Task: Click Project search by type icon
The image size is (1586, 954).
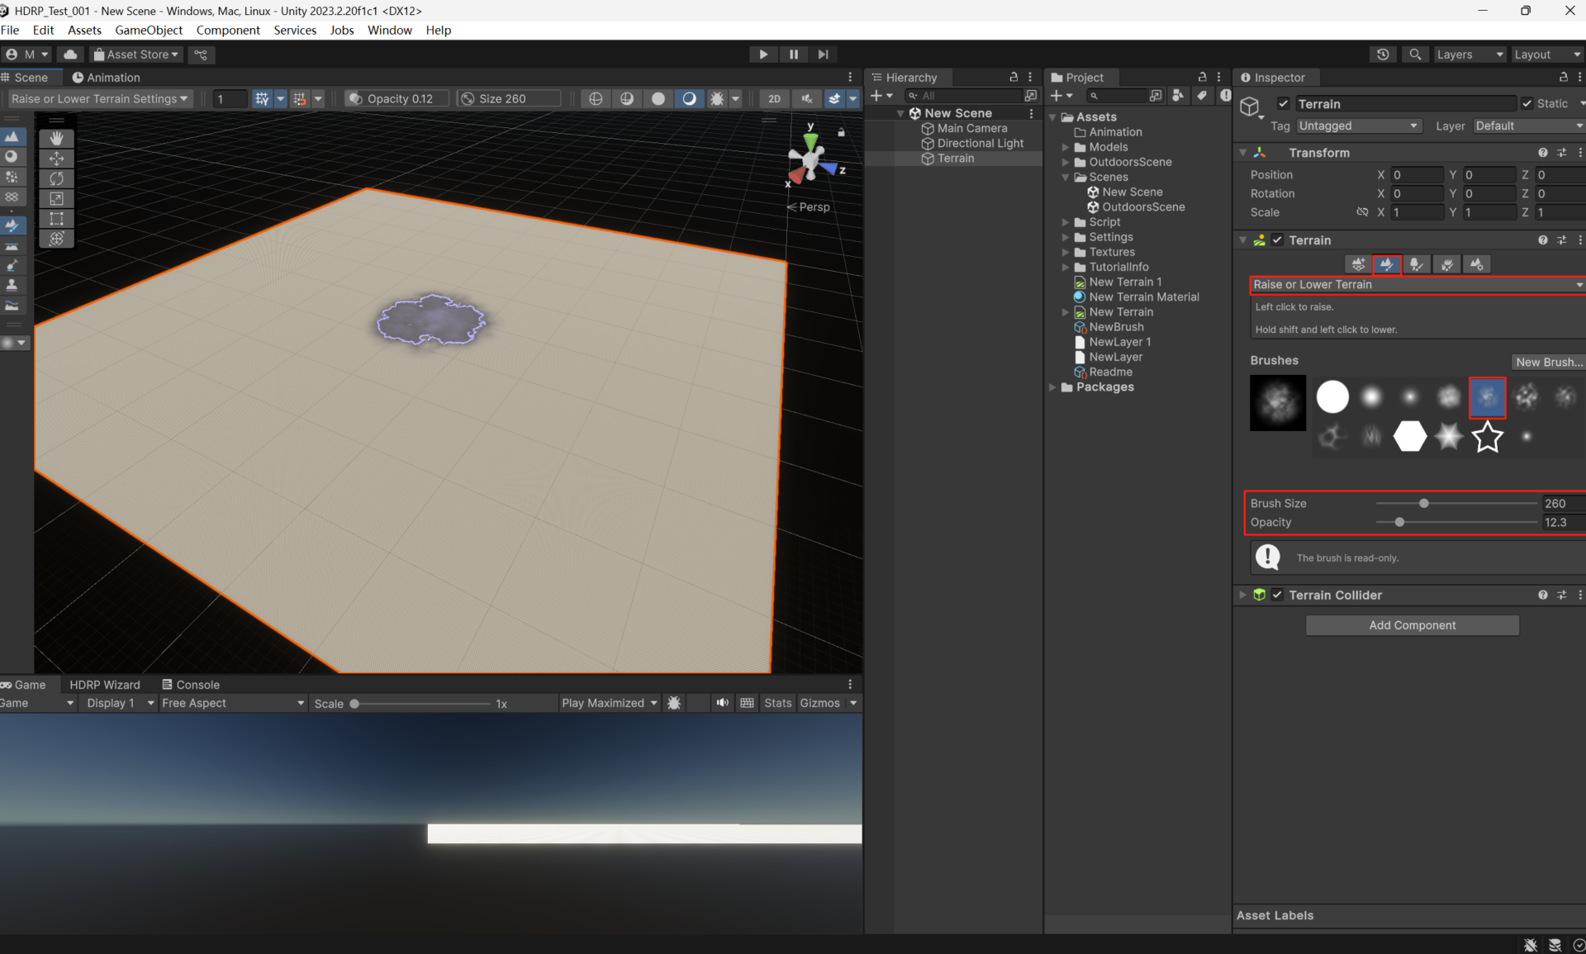Action: 1178,96
